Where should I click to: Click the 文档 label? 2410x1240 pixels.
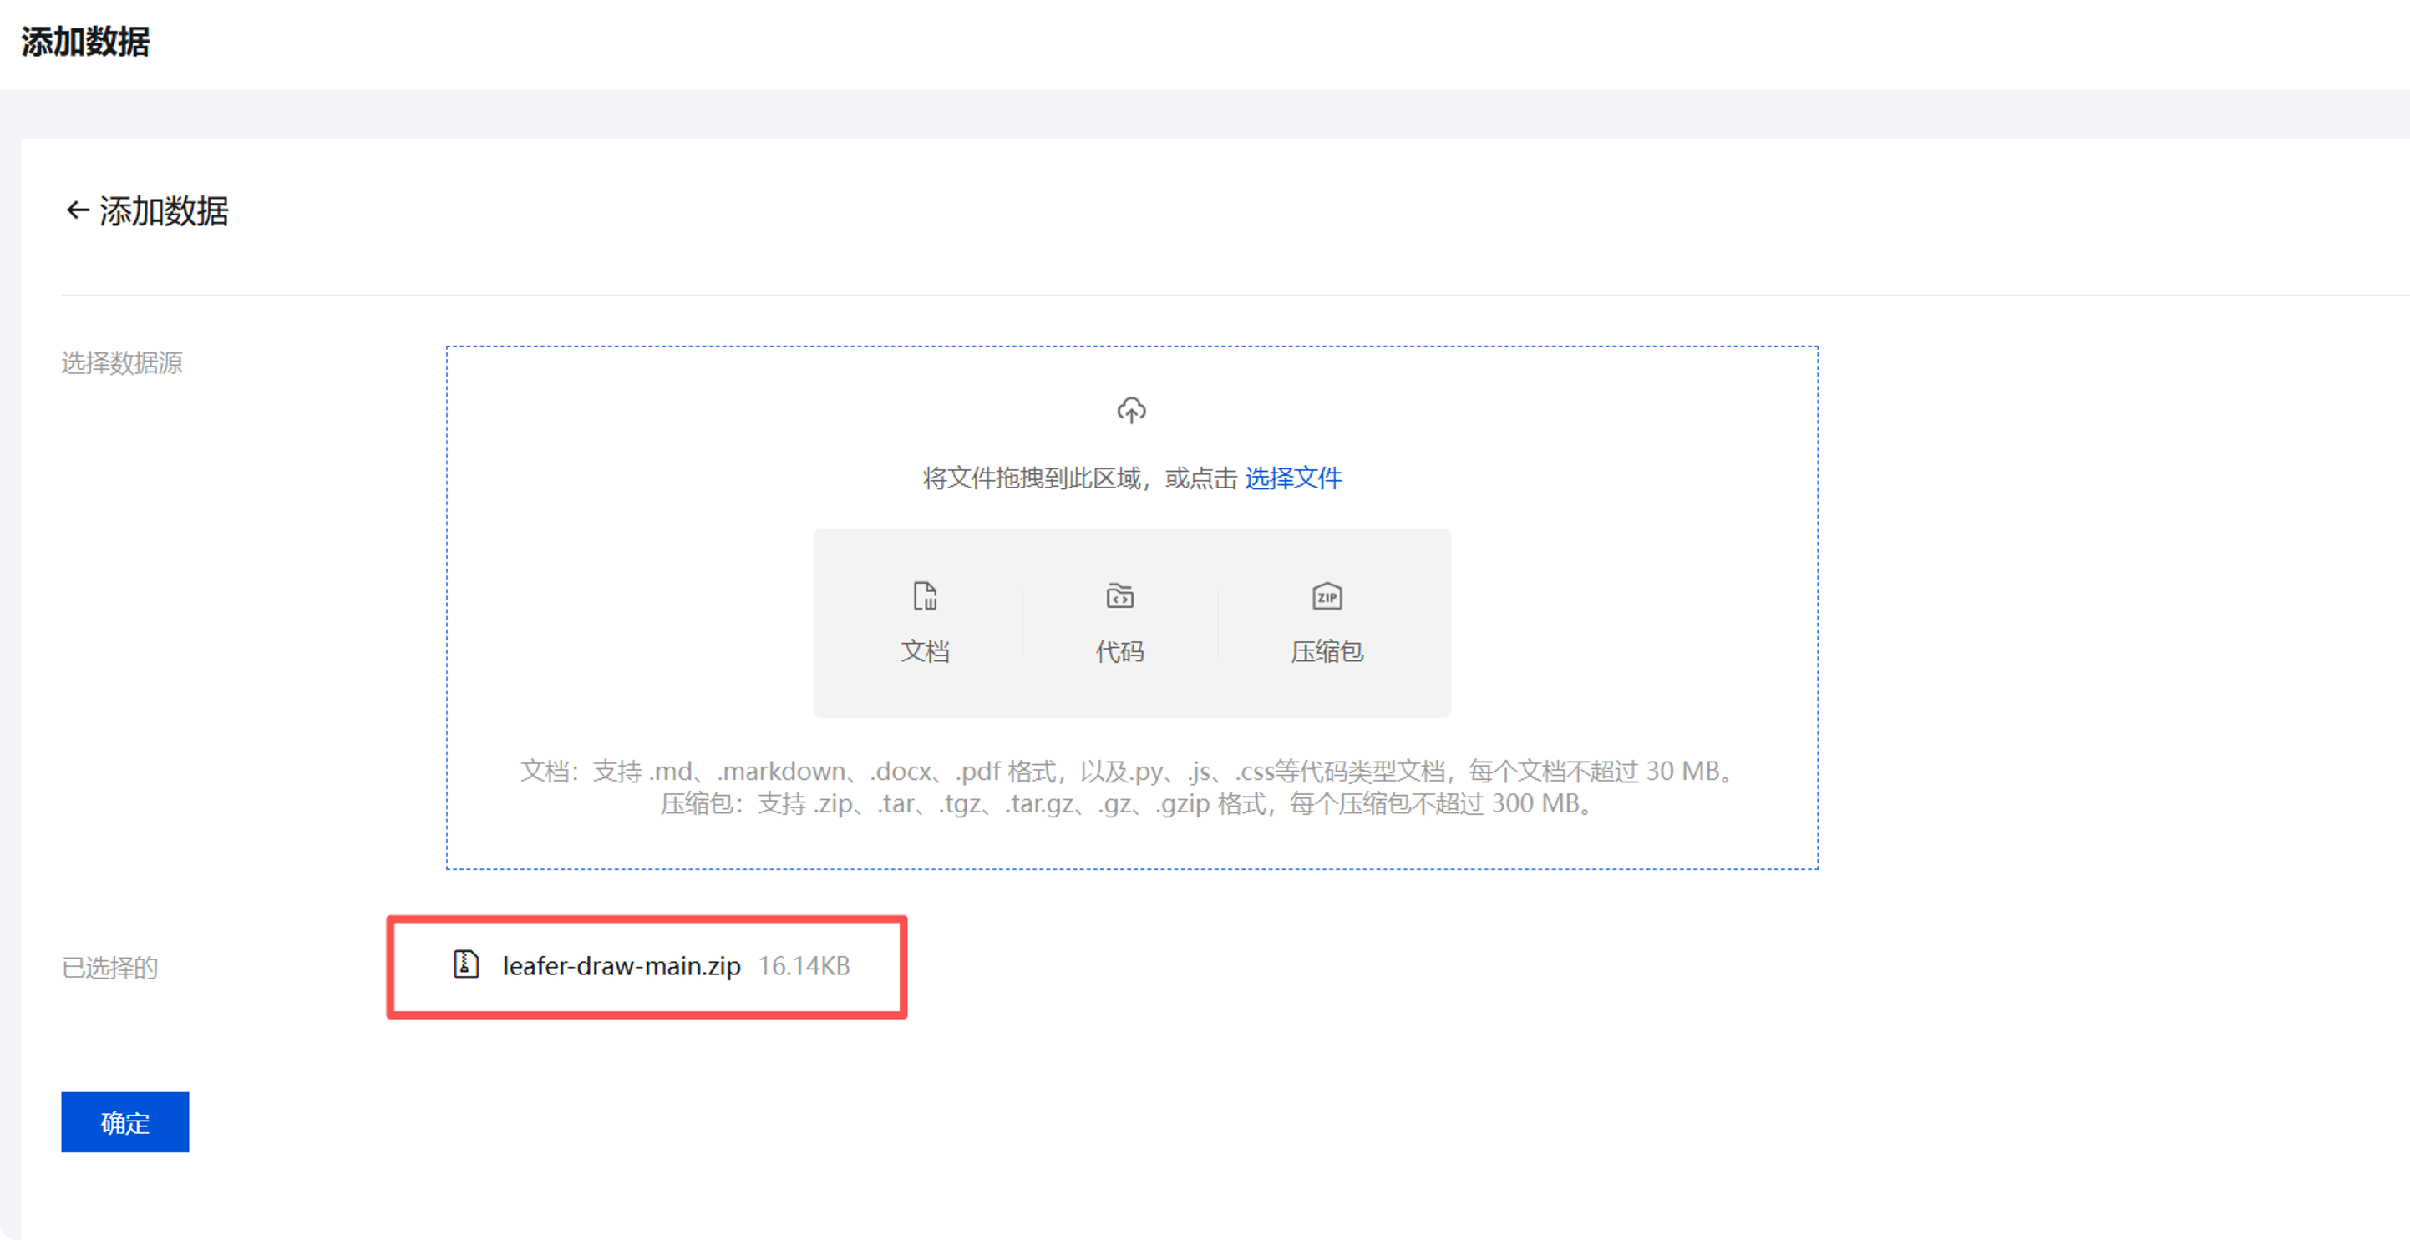coord(925,650)
